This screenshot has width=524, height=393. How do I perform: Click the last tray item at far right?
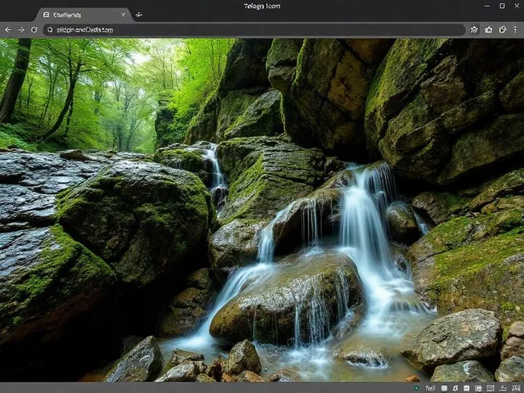click(x=516, y=388)
